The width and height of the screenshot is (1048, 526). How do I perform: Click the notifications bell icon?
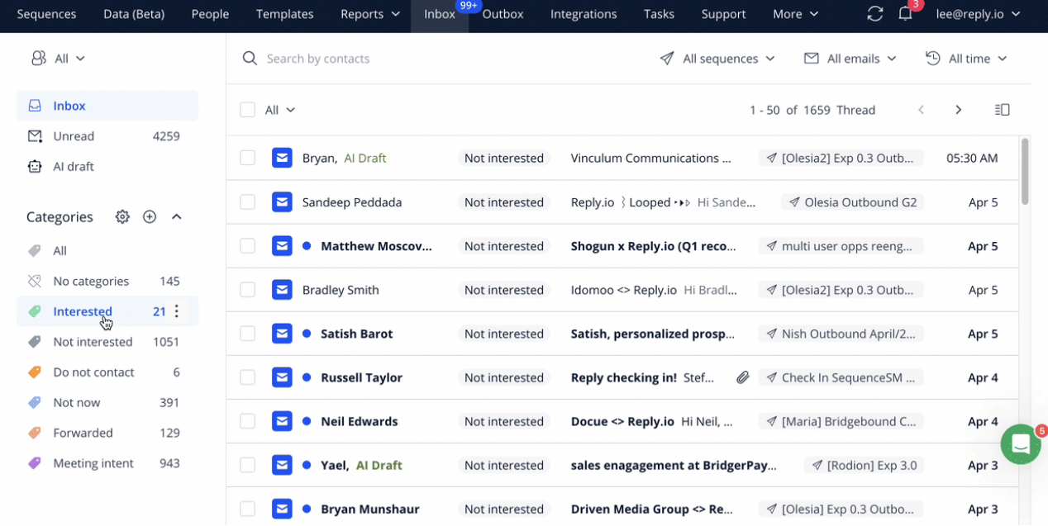click(905, 14)
